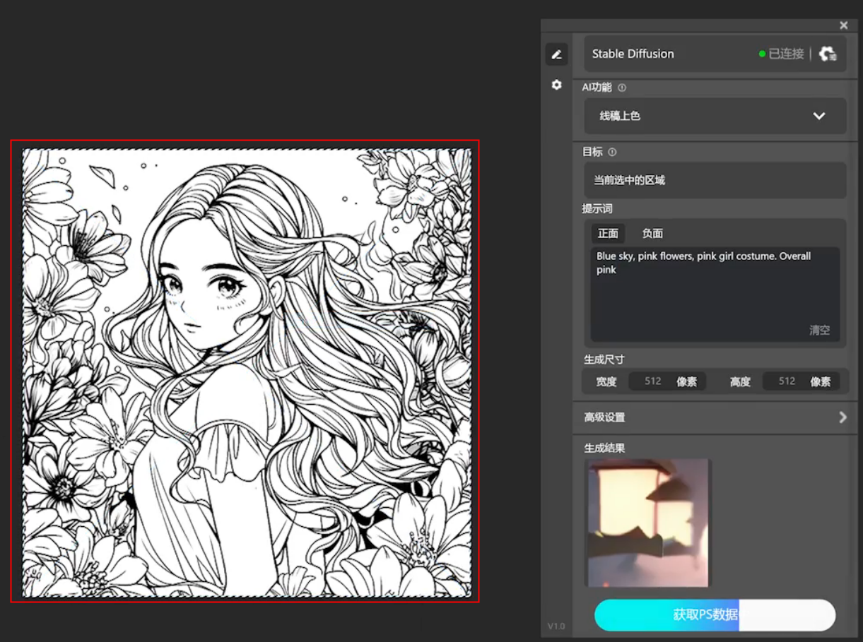The image size is (863, 642).
Task: Select the 生成结果 generated result thumbnail
Action: coord(647,523)
